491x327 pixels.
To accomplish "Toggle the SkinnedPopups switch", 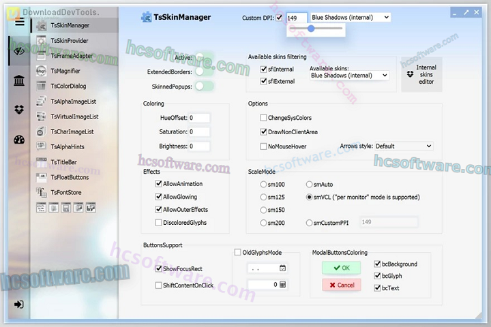I will [204, 87].
